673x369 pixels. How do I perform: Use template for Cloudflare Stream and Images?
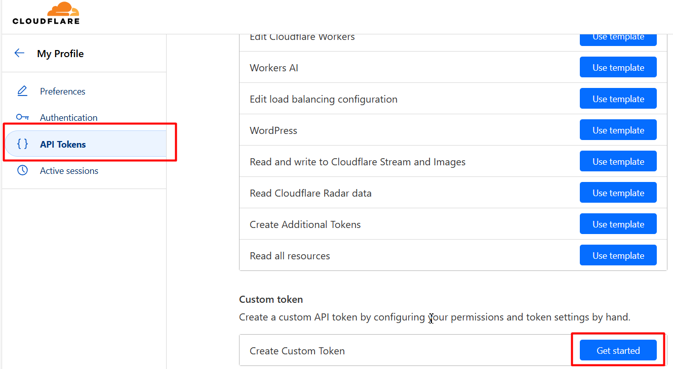618,161
